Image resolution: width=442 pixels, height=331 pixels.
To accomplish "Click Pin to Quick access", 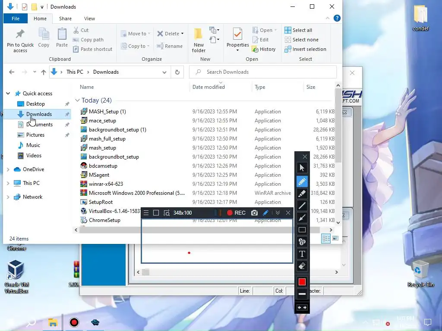I will (20, 41).
